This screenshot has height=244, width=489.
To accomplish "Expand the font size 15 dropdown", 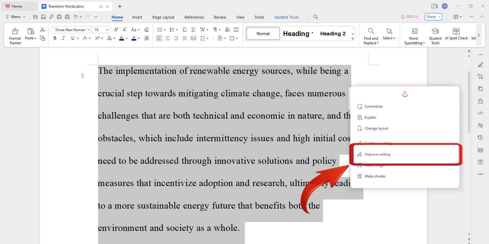I will coord(107,30).
